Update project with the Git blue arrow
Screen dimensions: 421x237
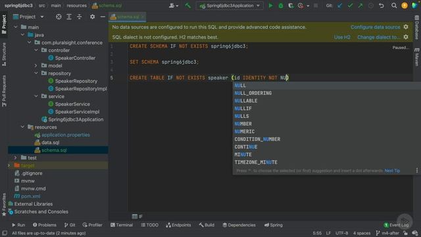[340, 6]
